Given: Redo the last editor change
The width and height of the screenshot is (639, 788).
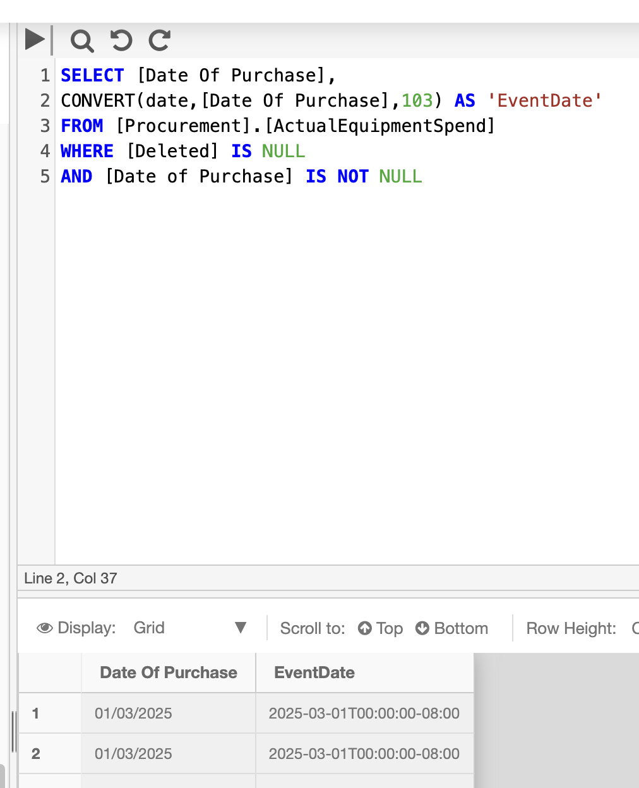Looking at the screenshot, I should tap(160, 40).
